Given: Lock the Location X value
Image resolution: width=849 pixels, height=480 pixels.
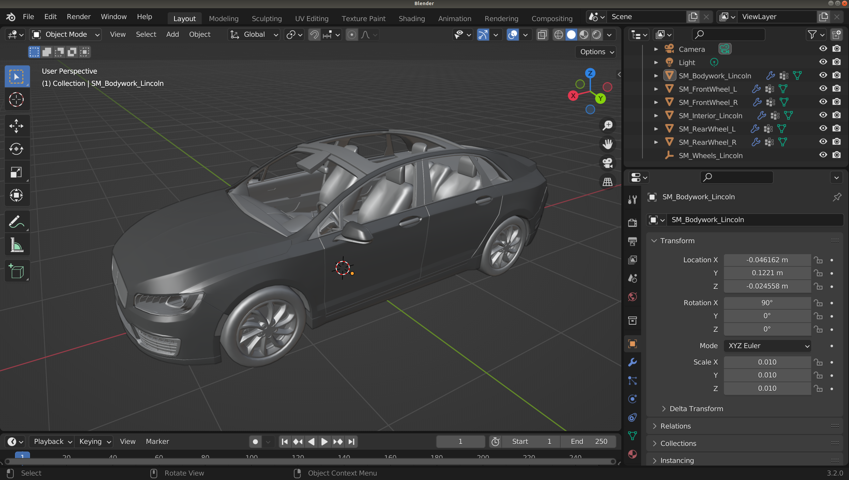Looking at the screenshot, I should coord(818,260).
